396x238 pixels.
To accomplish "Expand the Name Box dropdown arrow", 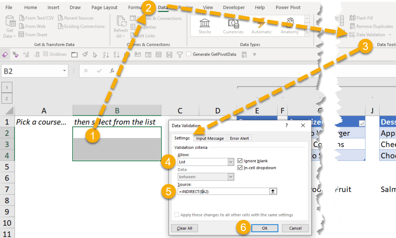I will coord(65,71).
